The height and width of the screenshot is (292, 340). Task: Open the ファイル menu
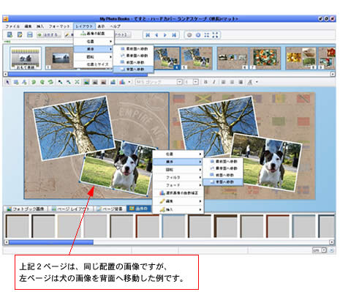12,26
